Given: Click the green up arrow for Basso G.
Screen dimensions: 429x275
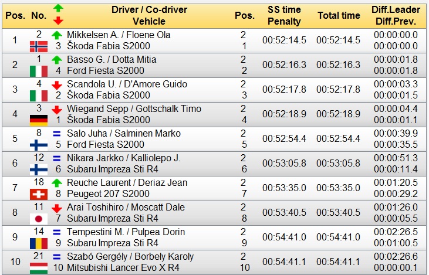Looking at the screenshot, I should coord(57,60).
